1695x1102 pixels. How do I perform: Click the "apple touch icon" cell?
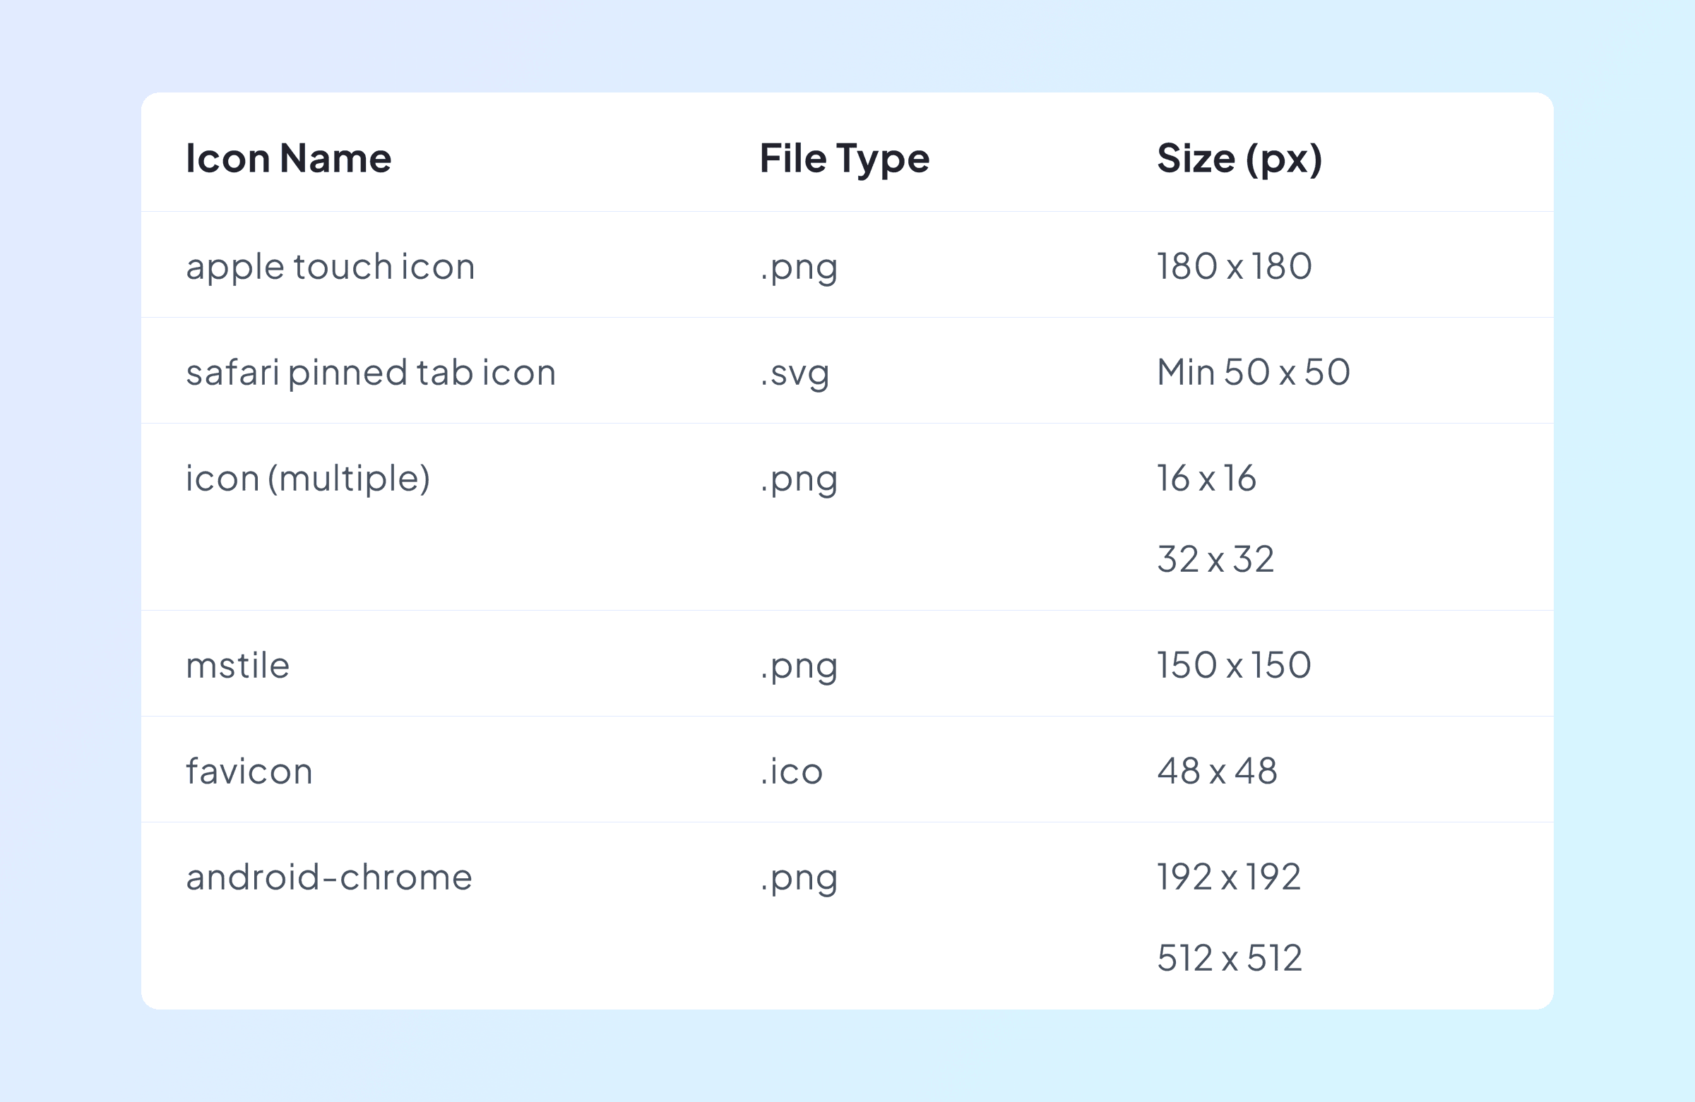pyautogui.click(x=331, y=267)
